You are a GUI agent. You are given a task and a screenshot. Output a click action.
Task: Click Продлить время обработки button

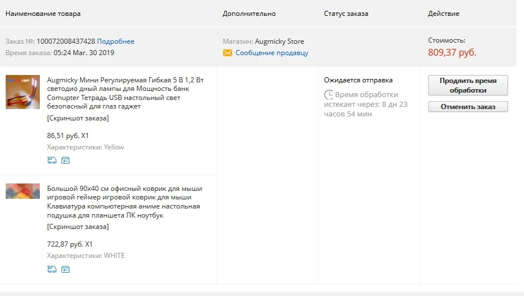[x=468, y=85]
